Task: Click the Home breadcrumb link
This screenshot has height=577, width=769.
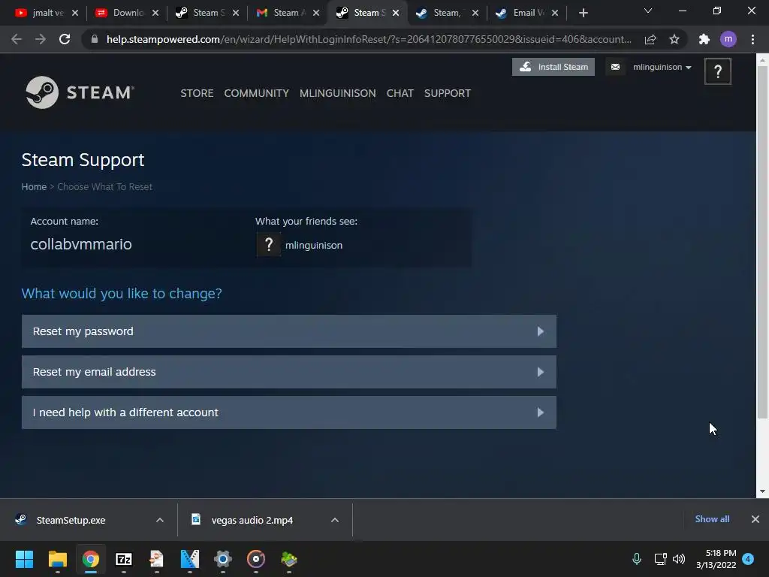Action: coord(34,187)
